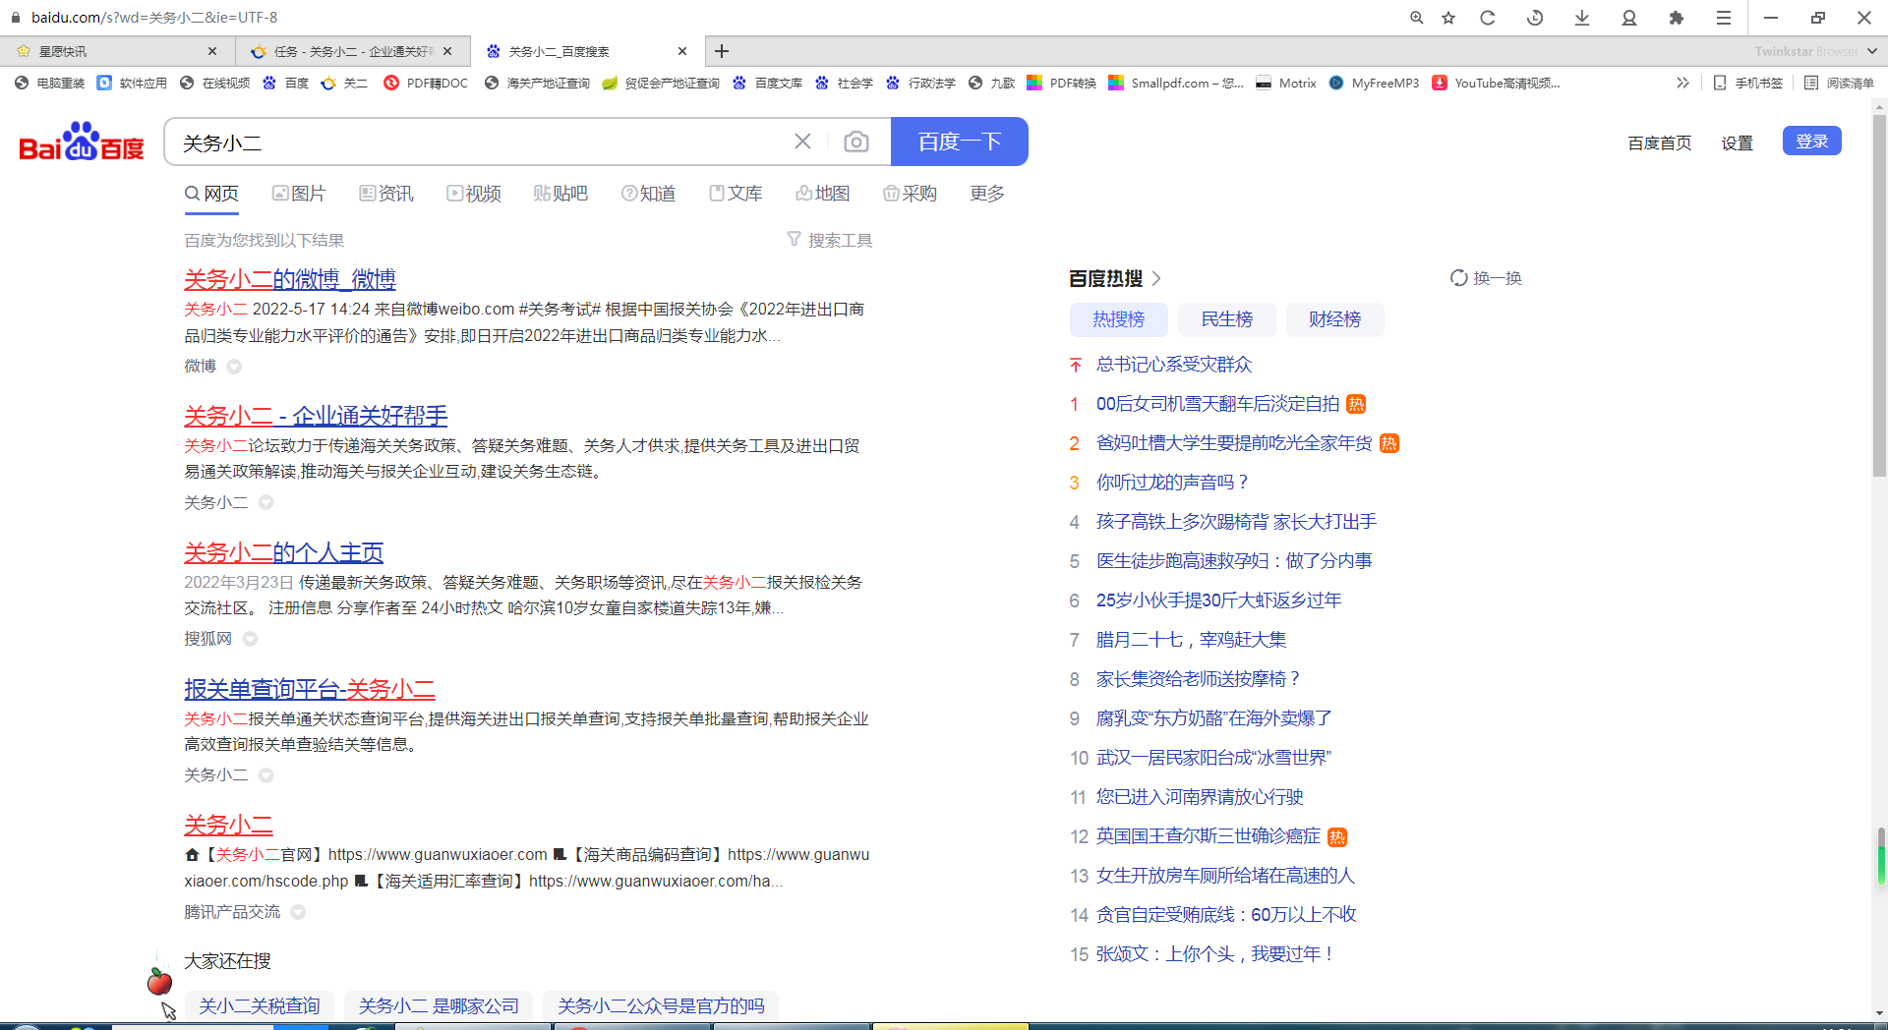Select 图片 search category
Image resolution: width=1888 pixels, height=1030 pixels.
pyautogui.click(x=299, y=194)
